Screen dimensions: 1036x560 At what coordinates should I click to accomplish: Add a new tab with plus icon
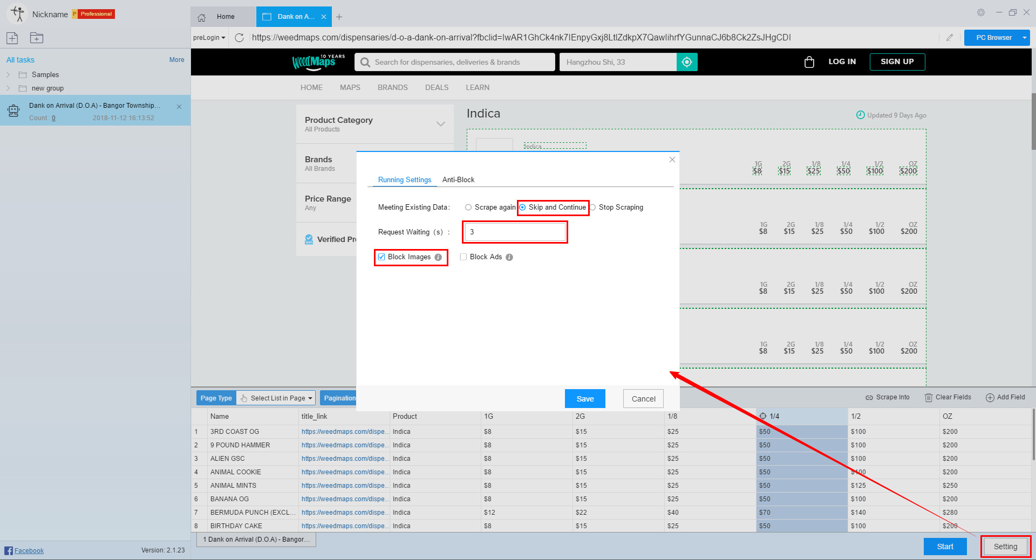339,17
